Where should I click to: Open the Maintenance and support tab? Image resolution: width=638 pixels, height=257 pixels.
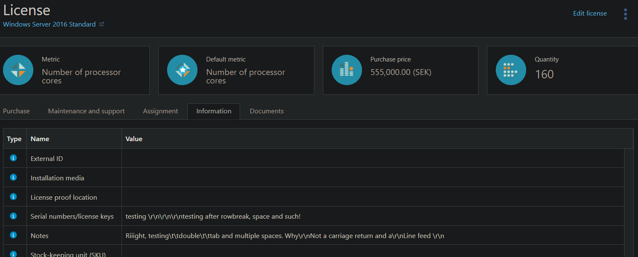click(x=86, y=111)
